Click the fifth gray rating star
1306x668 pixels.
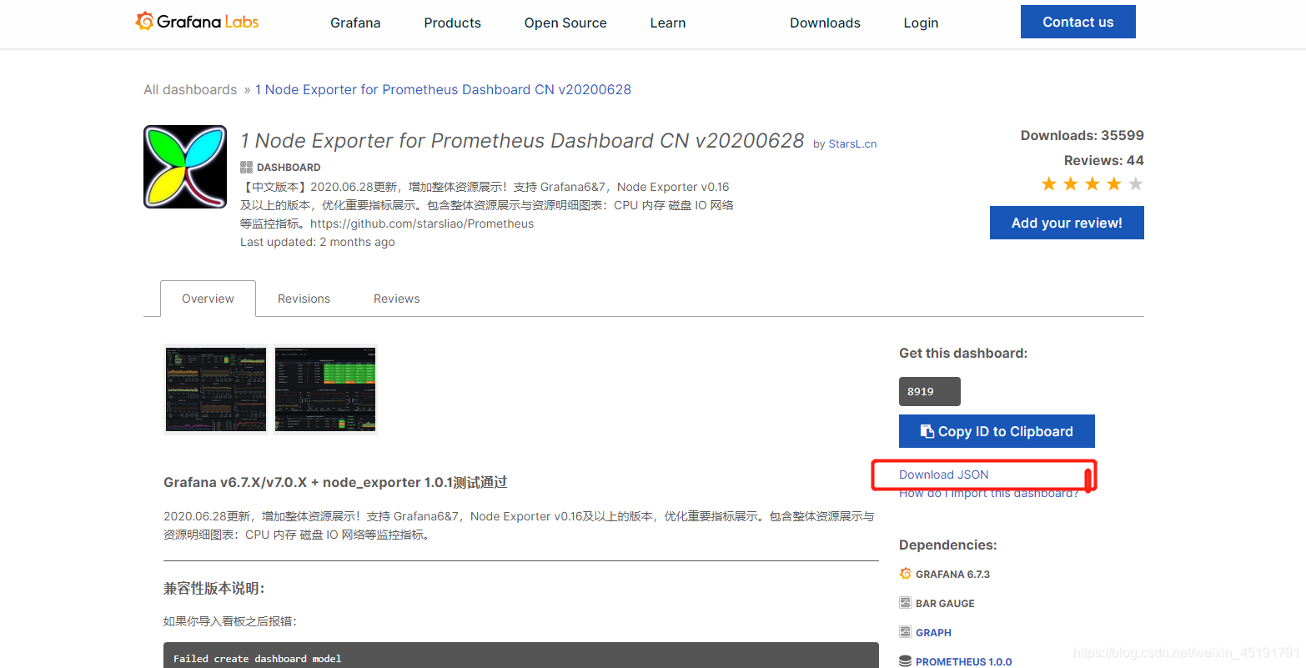point(1136,184)
